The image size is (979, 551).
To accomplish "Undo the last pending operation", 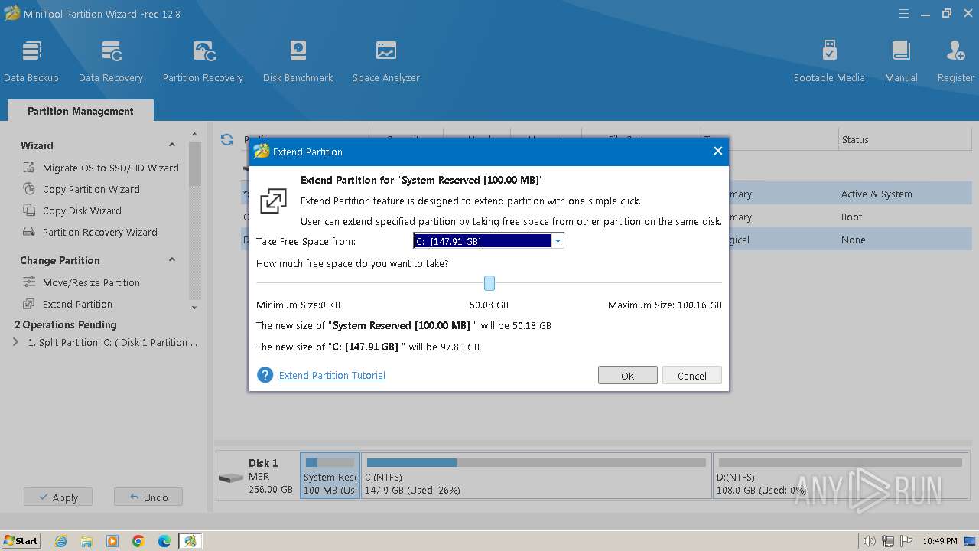I will point(148,497).
